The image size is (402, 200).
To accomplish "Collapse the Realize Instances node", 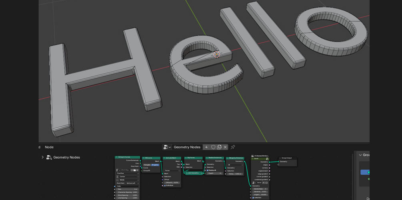I will [x=207, y=158].
